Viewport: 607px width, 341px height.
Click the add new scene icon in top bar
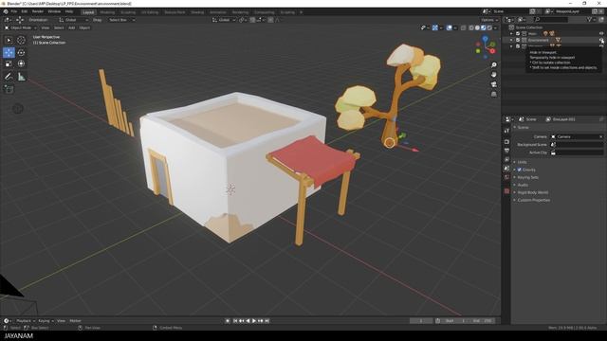pos(533,11)
